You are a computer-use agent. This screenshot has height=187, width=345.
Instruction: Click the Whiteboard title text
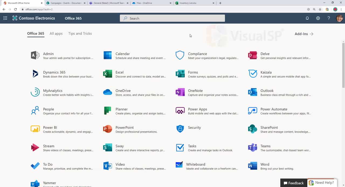(x=196, y=164)
